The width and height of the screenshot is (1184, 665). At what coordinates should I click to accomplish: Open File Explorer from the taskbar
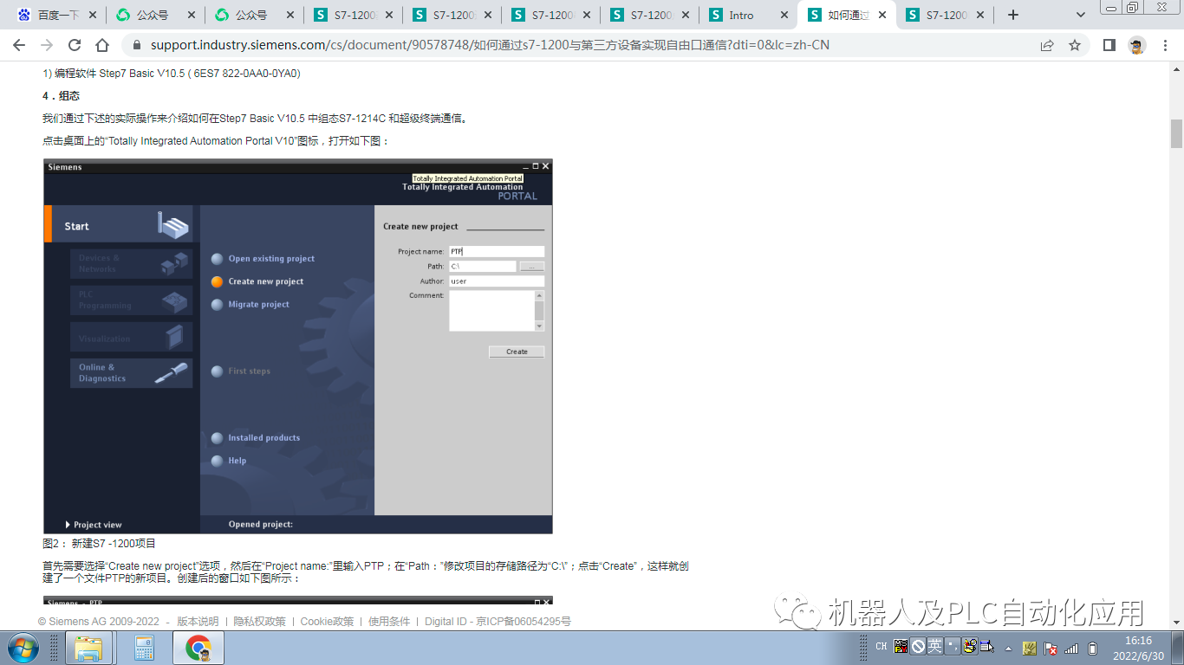click(x=89, y=648)
